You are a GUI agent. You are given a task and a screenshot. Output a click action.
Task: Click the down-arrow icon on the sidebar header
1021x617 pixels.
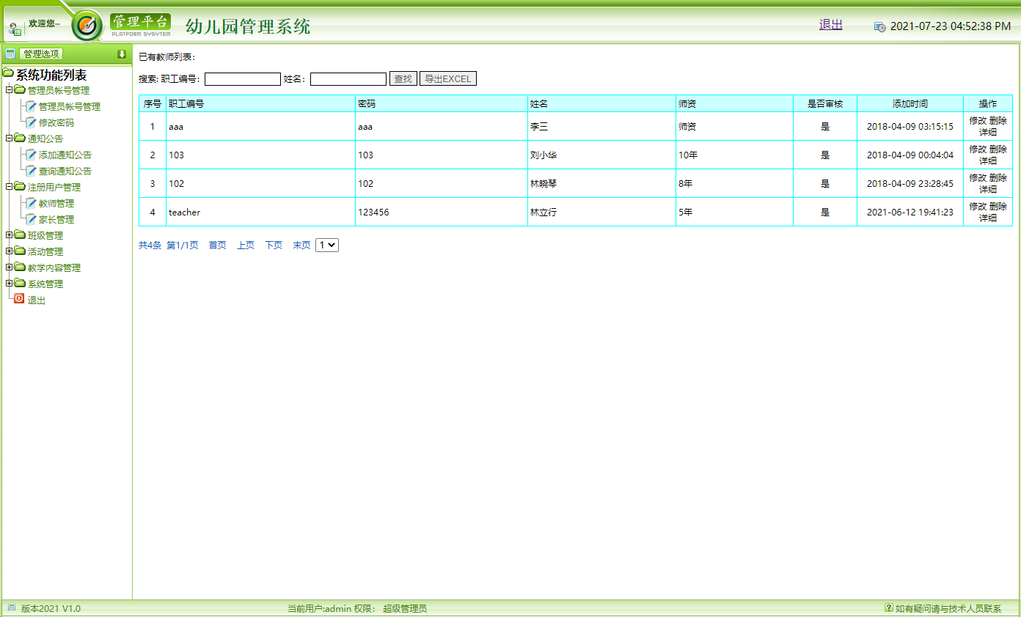[122, 53]
